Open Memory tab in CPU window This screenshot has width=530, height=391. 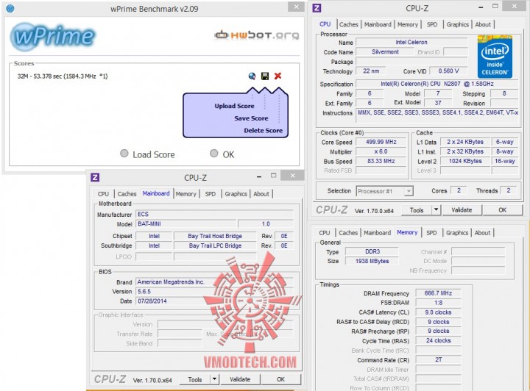pos(407,24)
